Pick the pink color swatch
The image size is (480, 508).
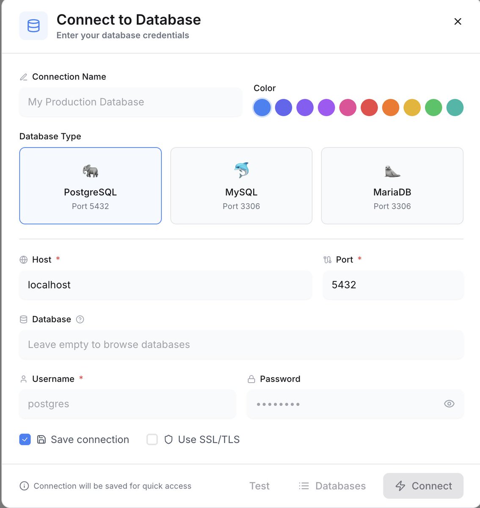(x=348, y=108)
